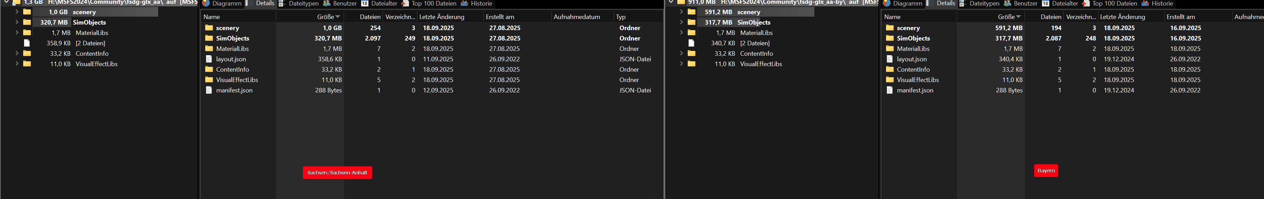The width and height of the screenshot is (1264, 199).
Task: Expand the 1,0 GB scenery tree node
Action: point(17,12)
